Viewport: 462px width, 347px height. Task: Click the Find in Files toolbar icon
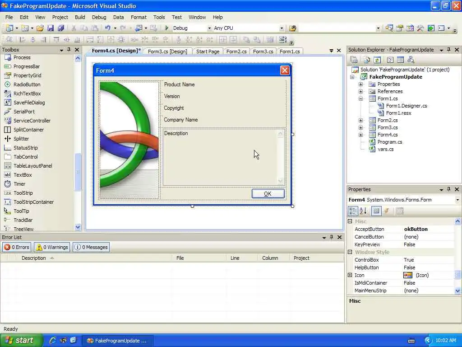coord(292,28)
